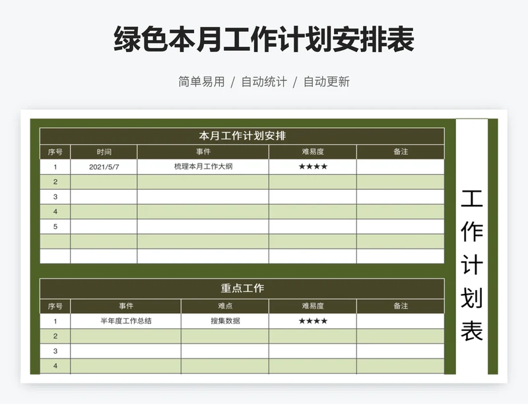
Task: Click the subtitle text 自动更新
Action: click(327, 82)
